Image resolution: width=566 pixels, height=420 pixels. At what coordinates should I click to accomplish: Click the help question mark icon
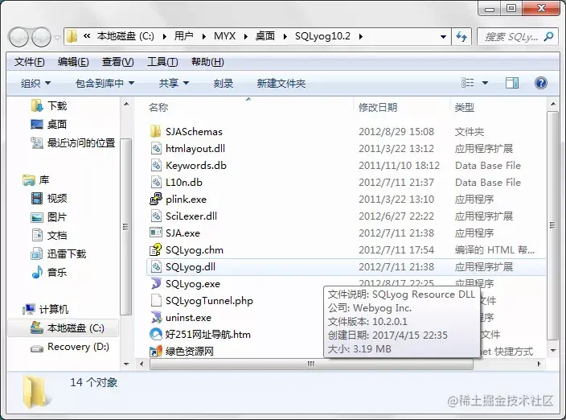click(540, 83)
